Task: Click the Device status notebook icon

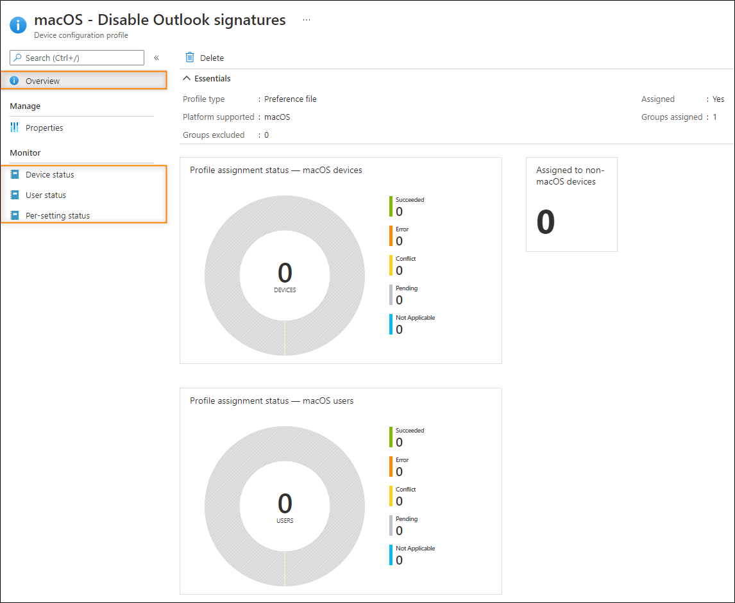Action: click(x=15, y=174)
